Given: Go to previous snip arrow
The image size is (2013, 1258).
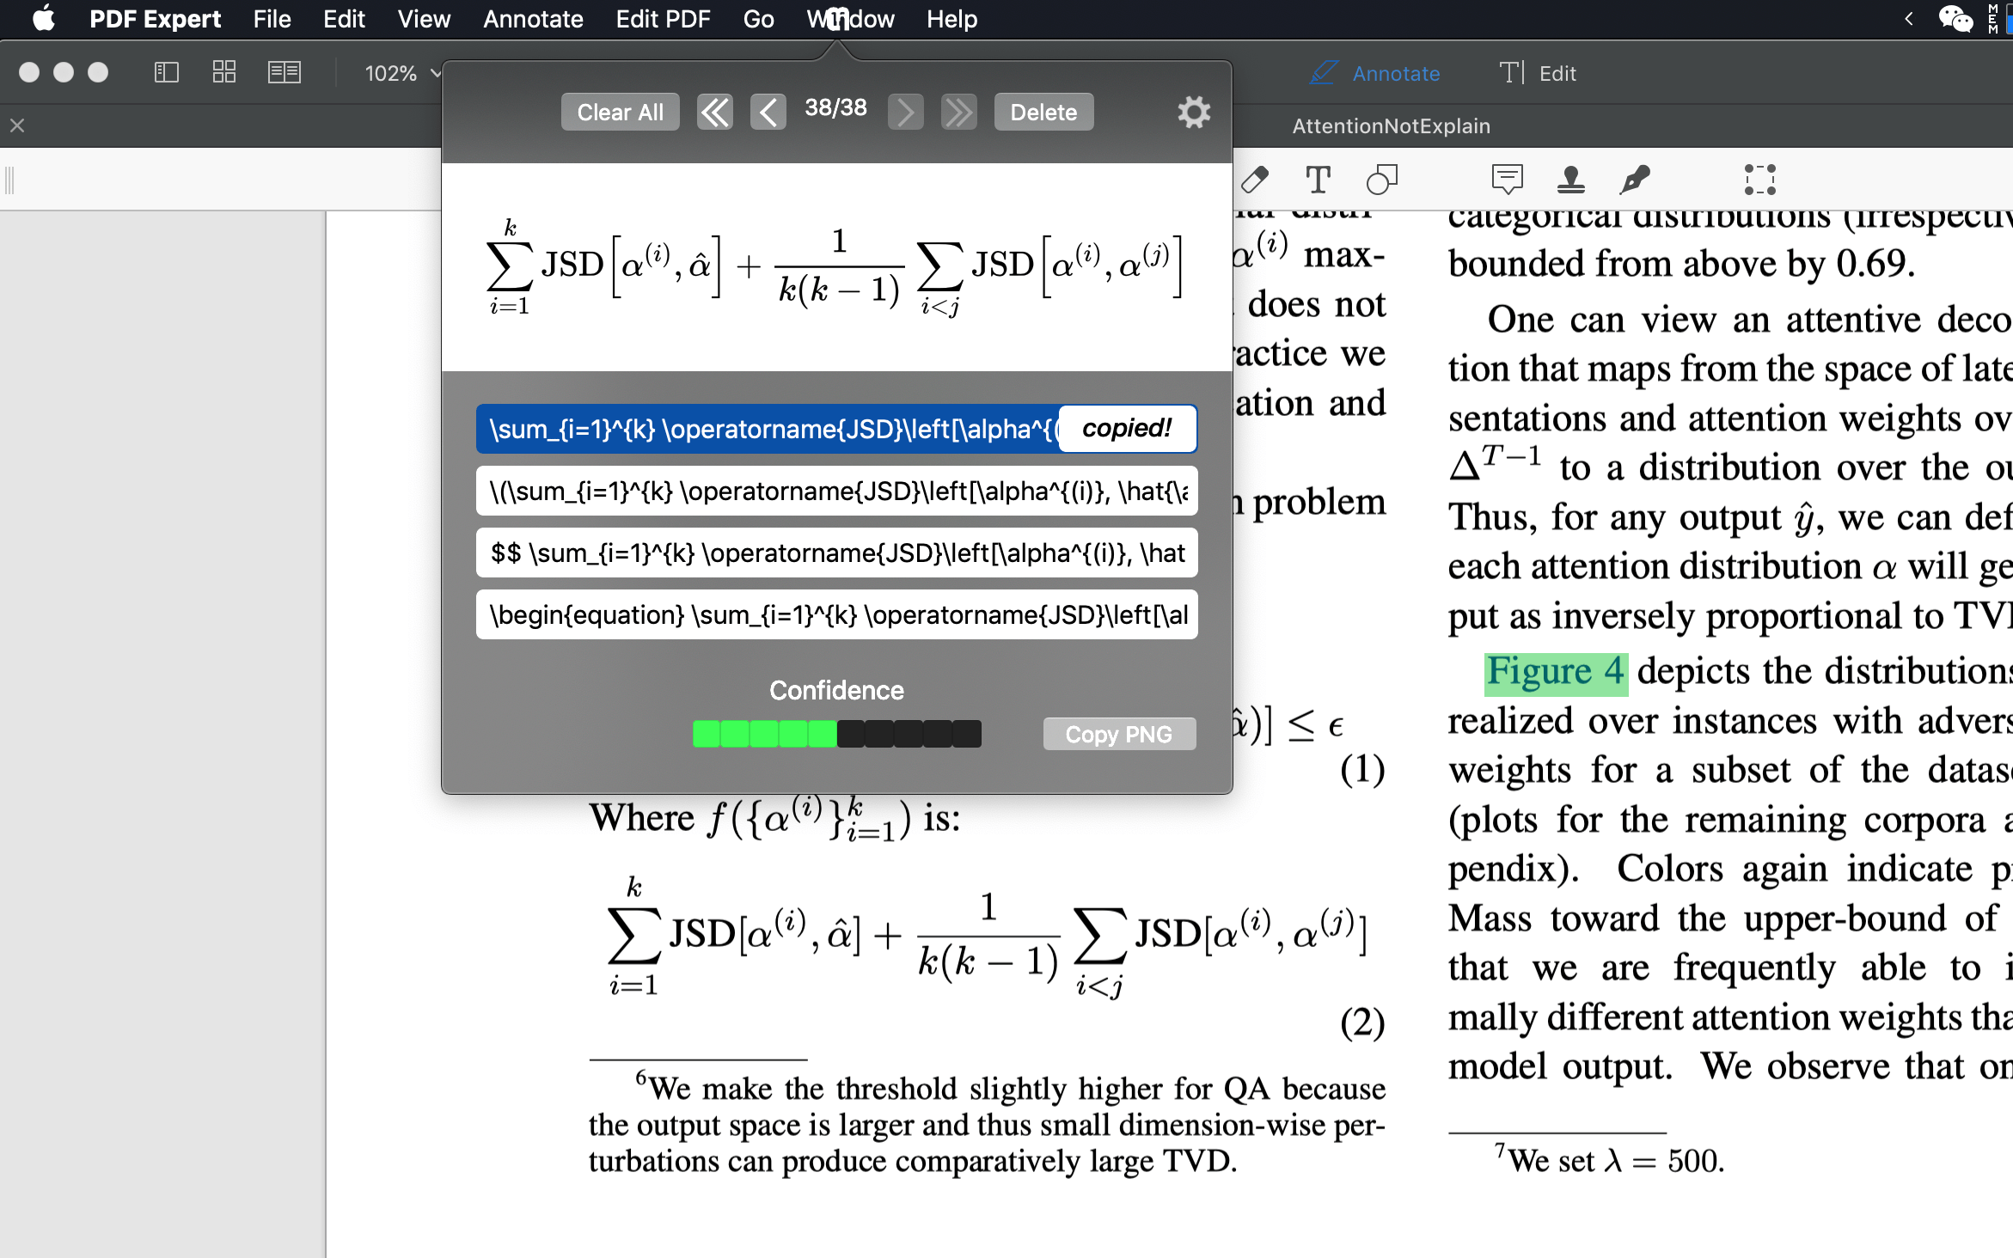Looking at the screenshot, I should pos(768,112).
